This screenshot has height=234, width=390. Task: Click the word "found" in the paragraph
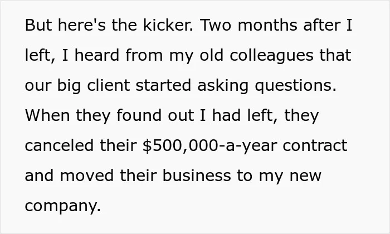pos(139,115)
